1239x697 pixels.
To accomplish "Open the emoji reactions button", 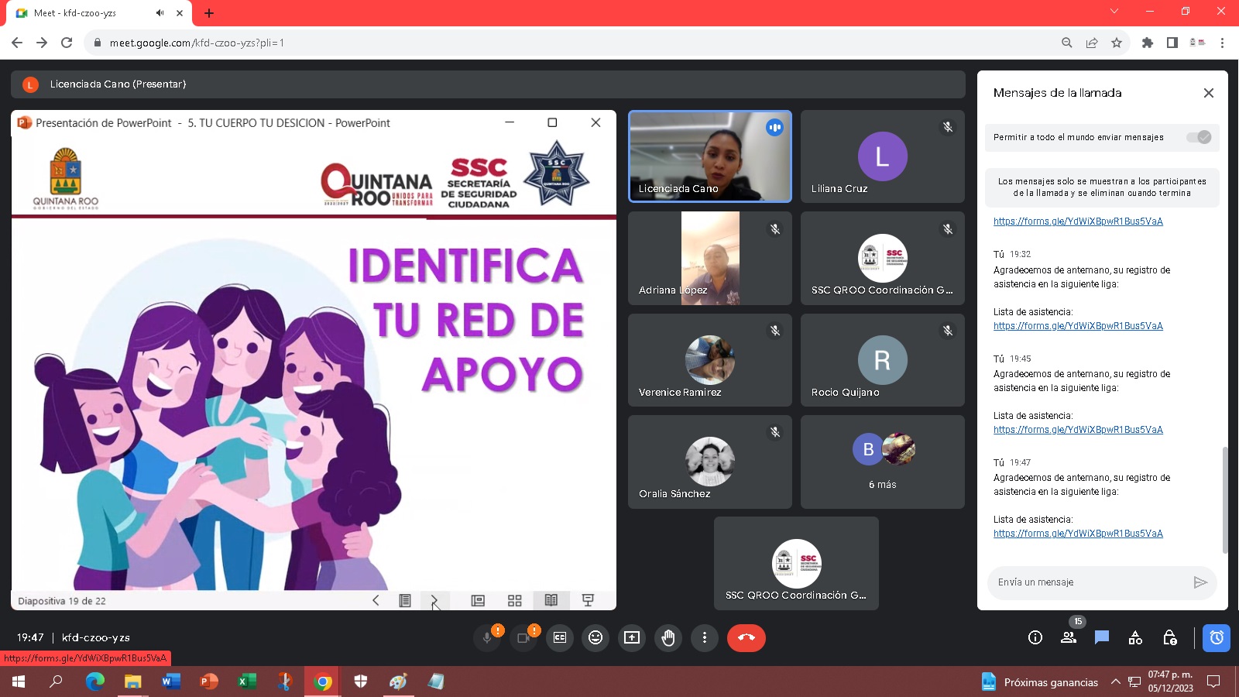I will click(595, 637).
